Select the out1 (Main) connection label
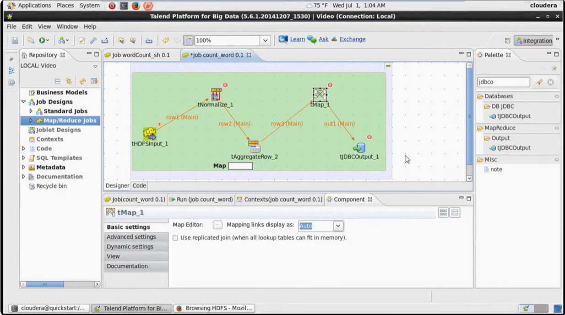Image resolution: width=565 pixels, height=315 pixels. click(x=339, y=124)
